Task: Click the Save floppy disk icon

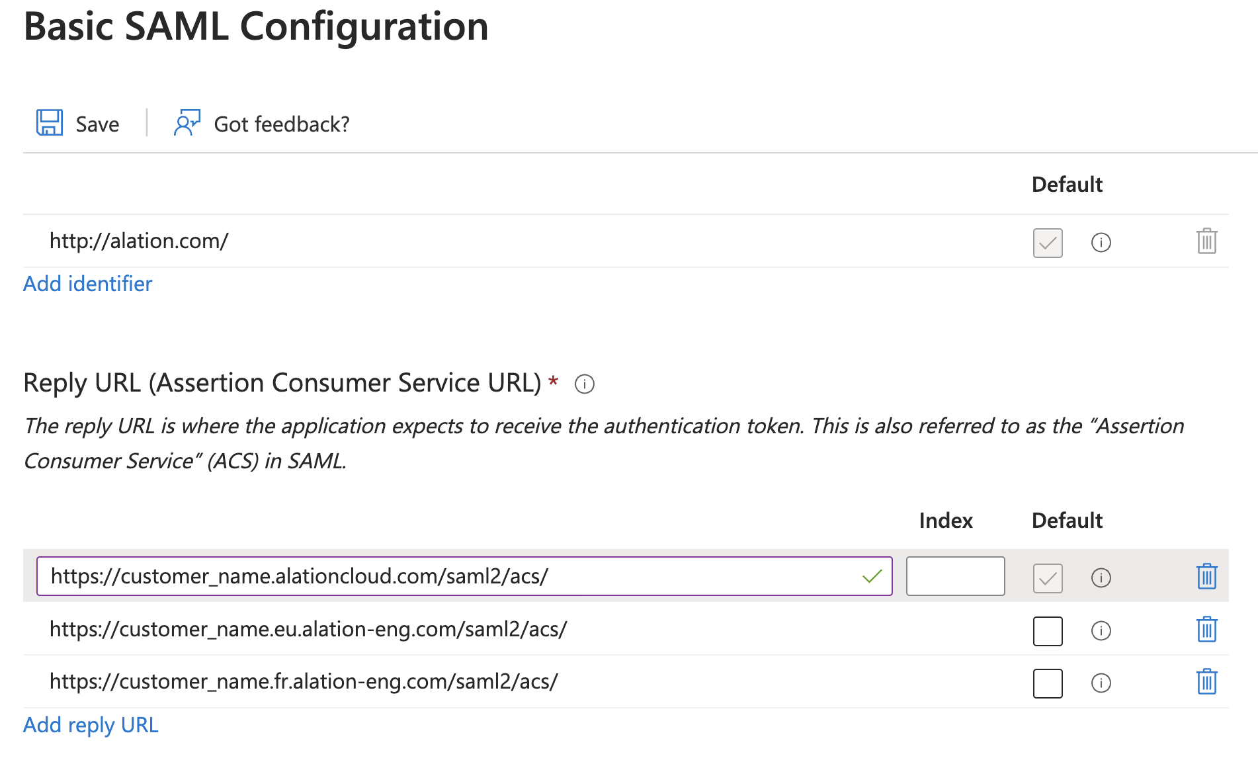Action: pos(50,123)
